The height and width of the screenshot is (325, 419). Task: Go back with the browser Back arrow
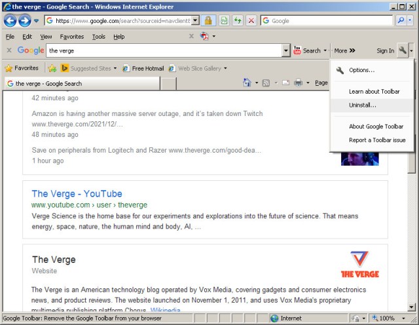pyautogui.click(x=10, y=20)
